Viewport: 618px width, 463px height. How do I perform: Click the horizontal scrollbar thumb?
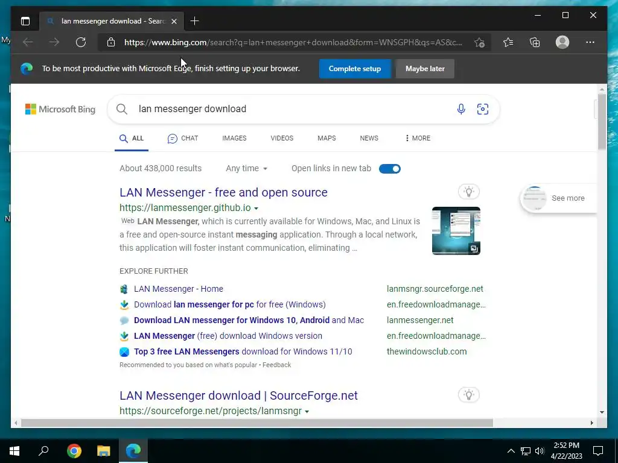pos(256,423)
